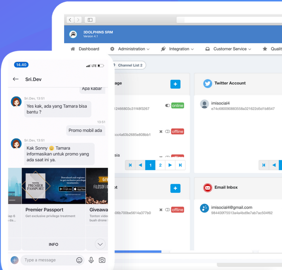Open attachments with plus icon in chat

pyautogui.click(x=15, y=260)
